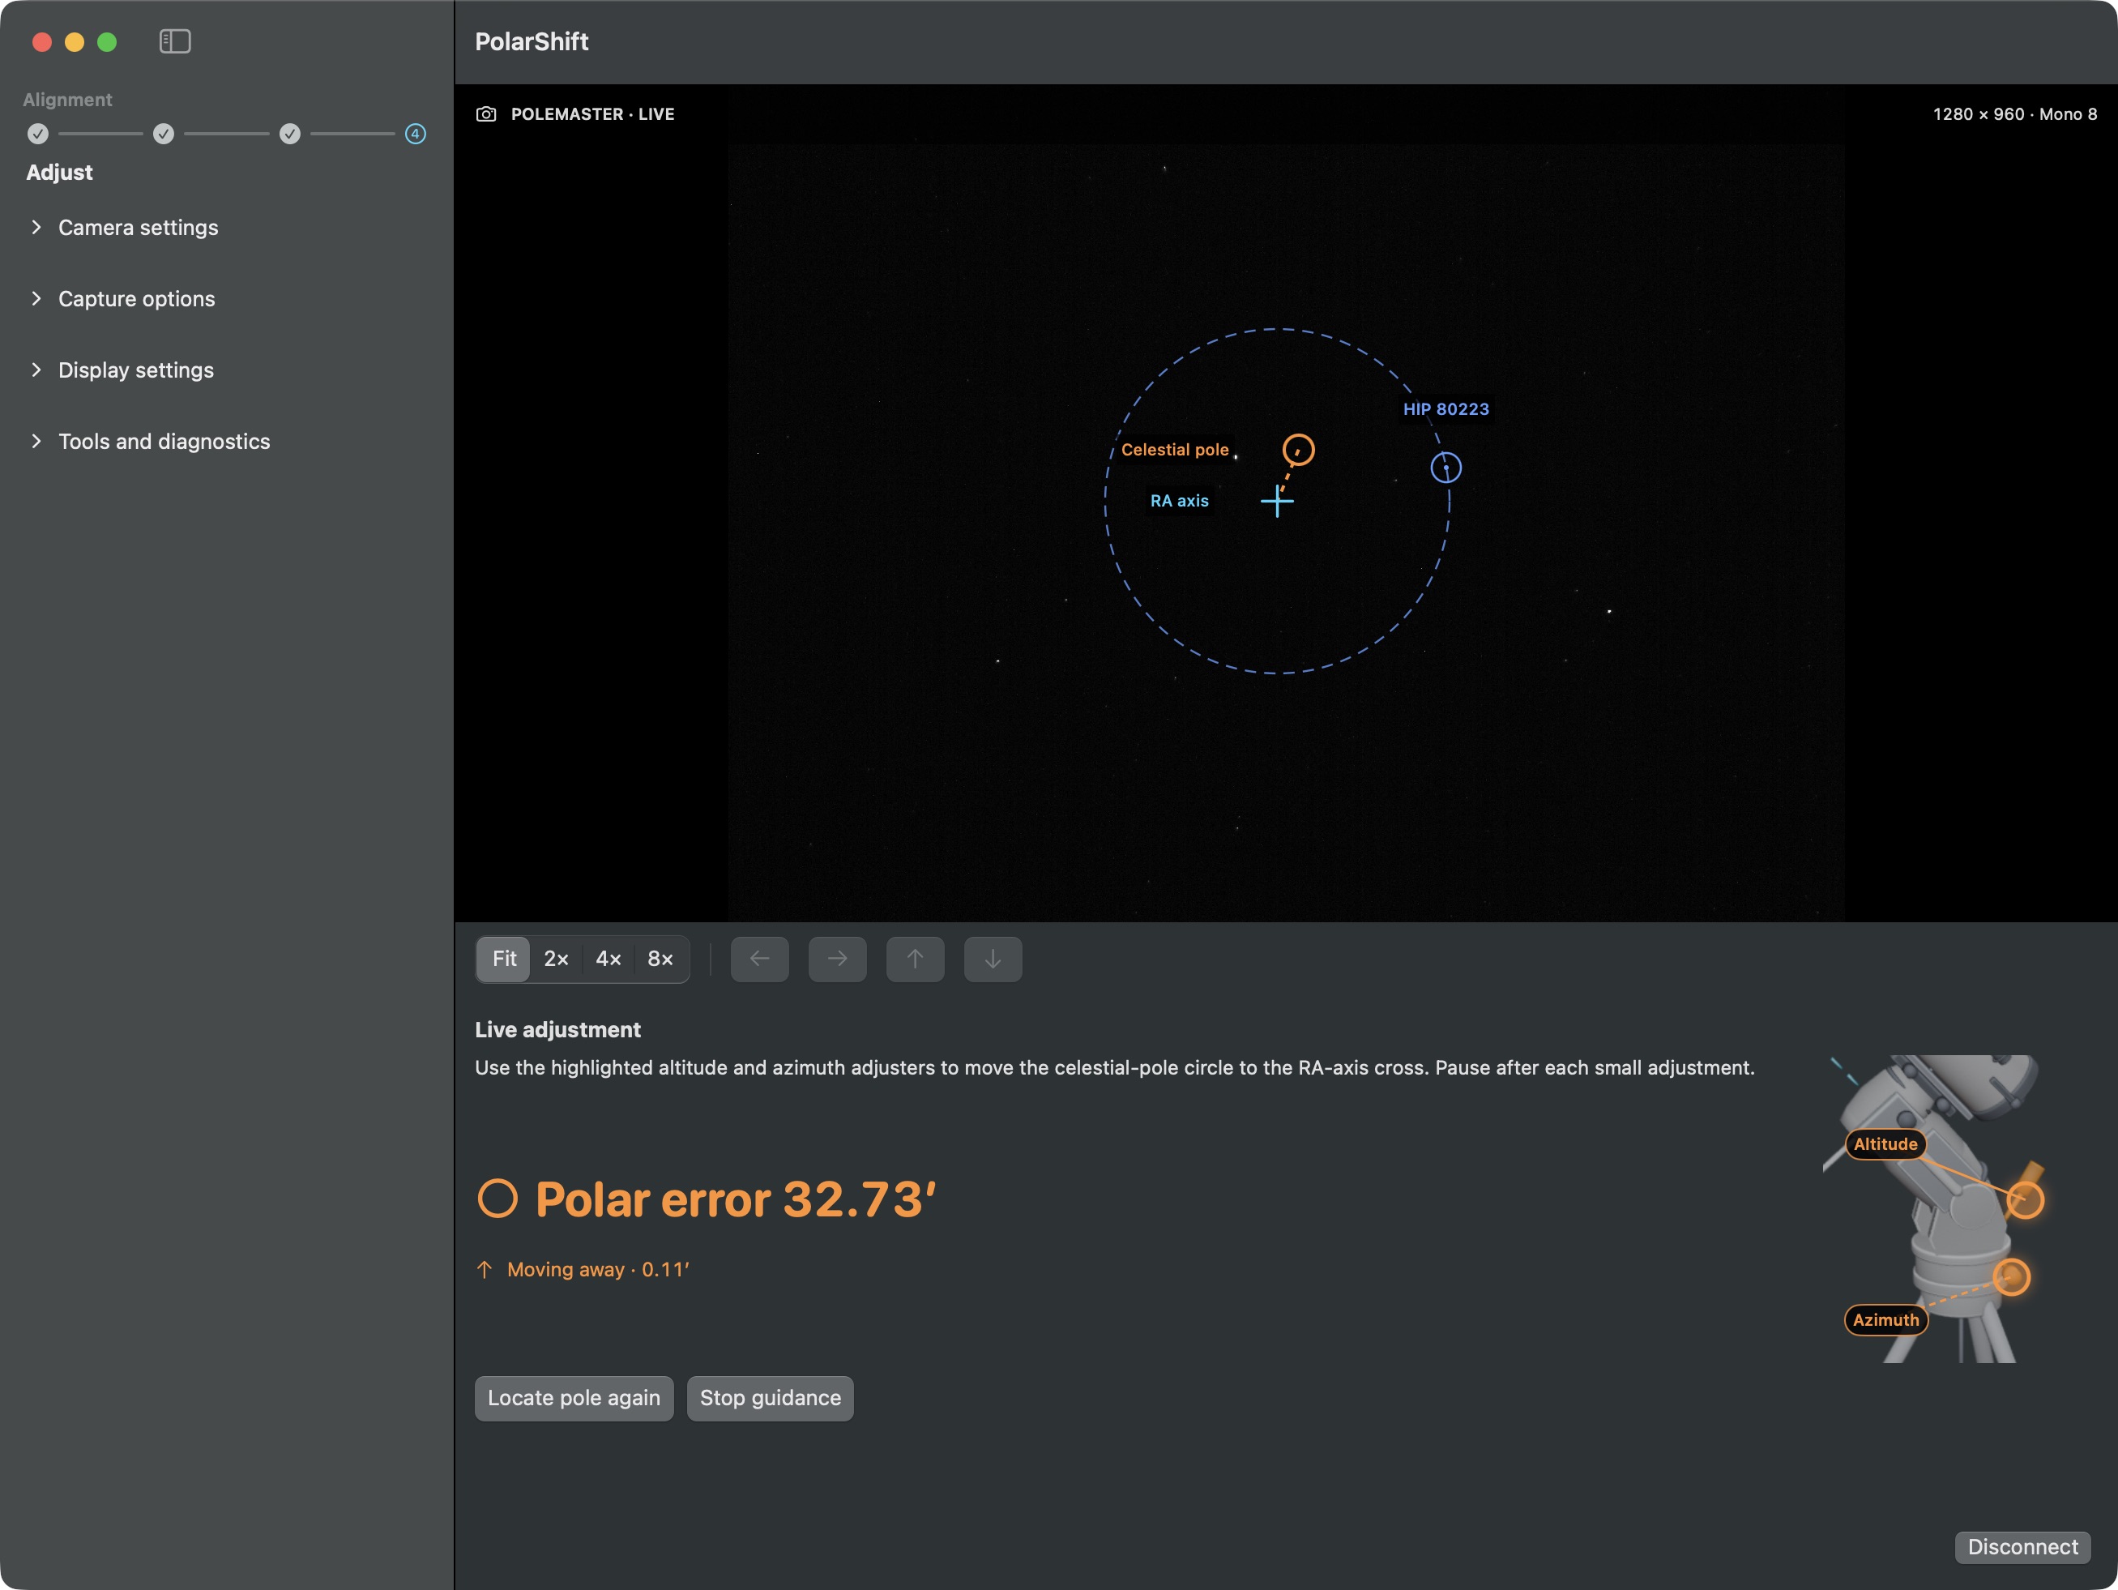Click Stop guidance button
Screen dimensions: 2118x1590
pos(770,1397)
